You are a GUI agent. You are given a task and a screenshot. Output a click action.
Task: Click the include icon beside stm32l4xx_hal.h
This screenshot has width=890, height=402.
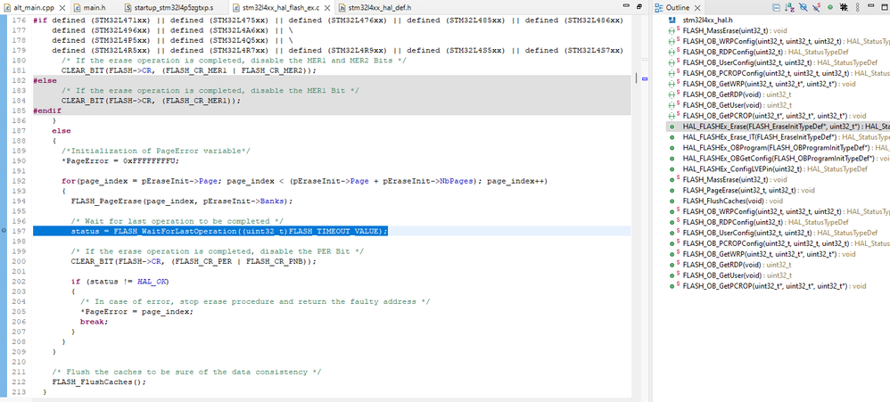[672, 20]
